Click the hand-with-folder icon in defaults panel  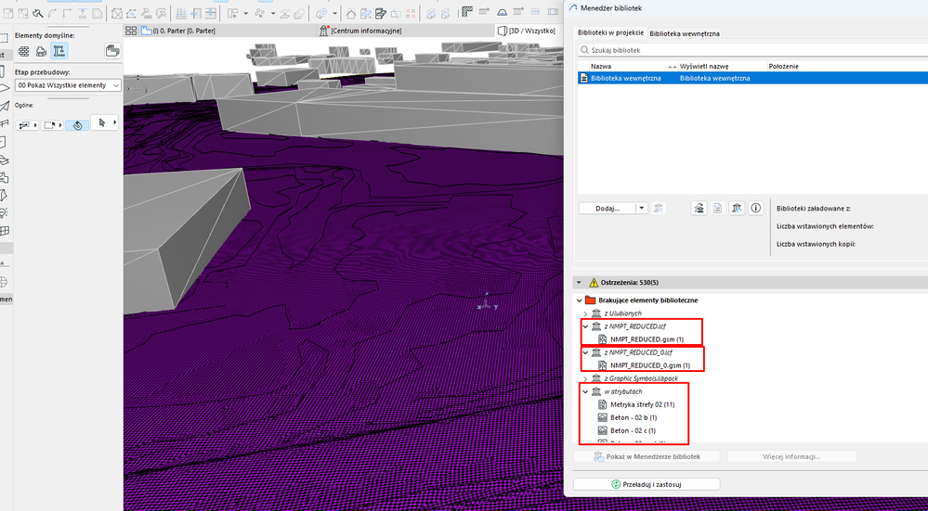pos(112,51)
